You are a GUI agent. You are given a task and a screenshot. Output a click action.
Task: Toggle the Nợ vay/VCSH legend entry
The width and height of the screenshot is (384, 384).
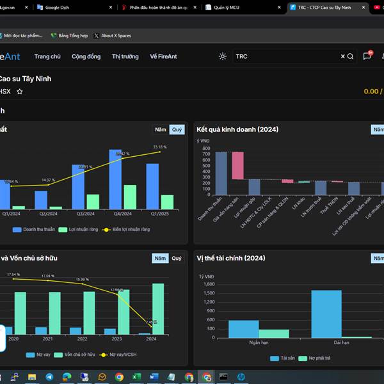tap(118, 355)
